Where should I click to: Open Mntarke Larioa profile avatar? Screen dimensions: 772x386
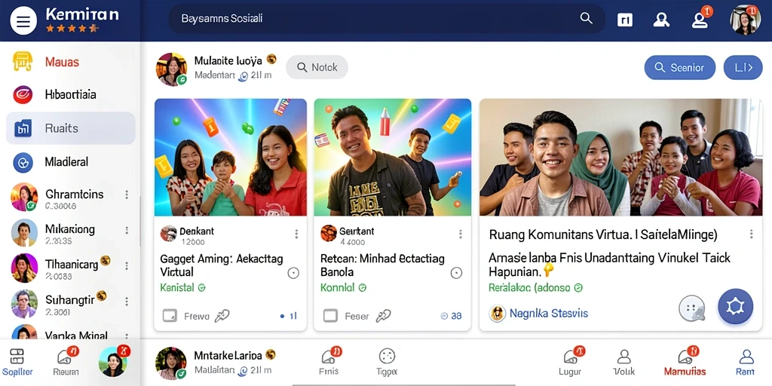pyautogui.click(x=171, y=363)
